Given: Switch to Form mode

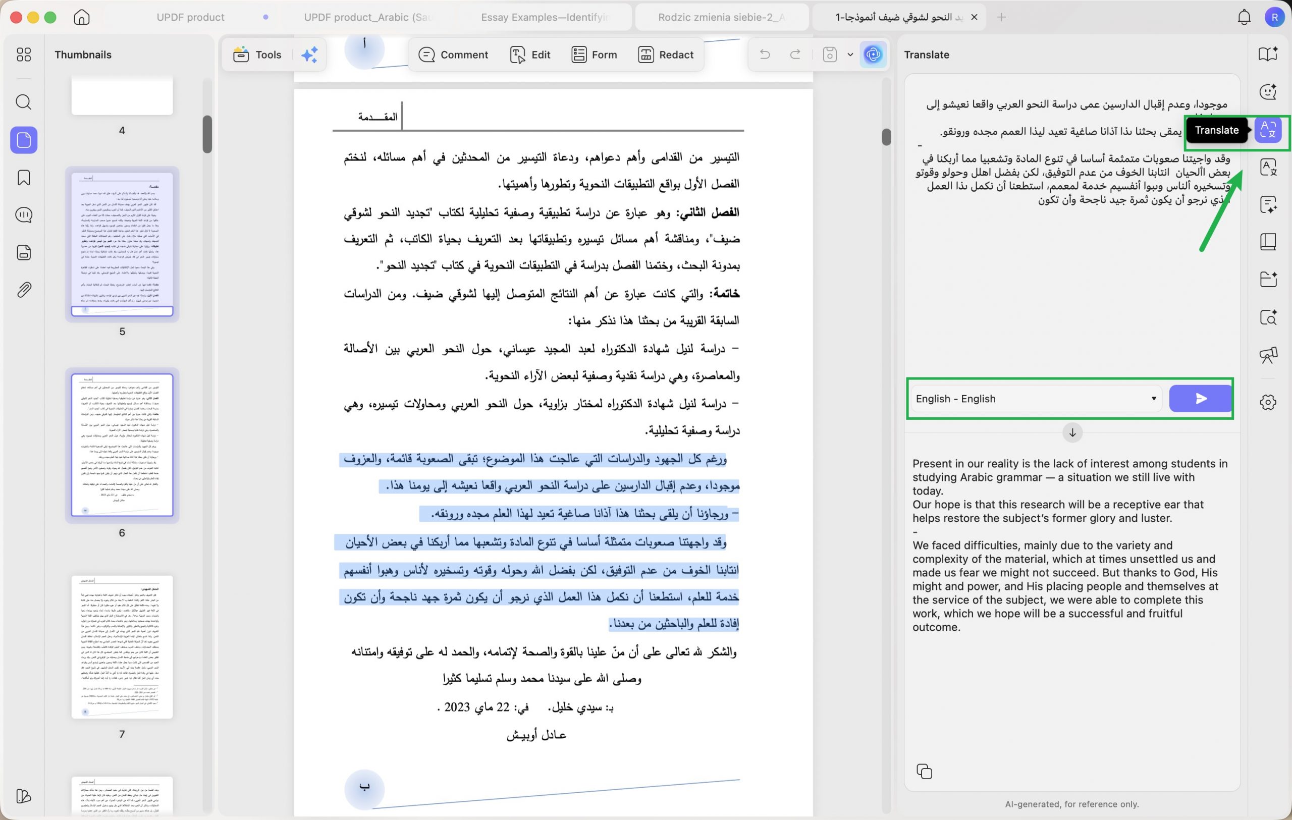Looking at the screenshot, I should point(594,54).
